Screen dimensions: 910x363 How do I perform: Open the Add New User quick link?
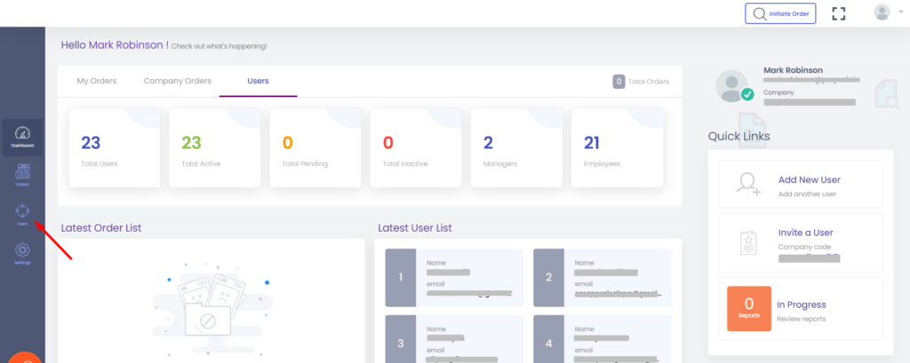pos(809,180)
